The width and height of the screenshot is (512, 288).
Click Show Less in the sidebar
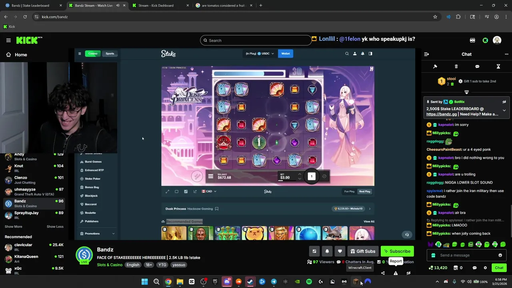[55, 226]
